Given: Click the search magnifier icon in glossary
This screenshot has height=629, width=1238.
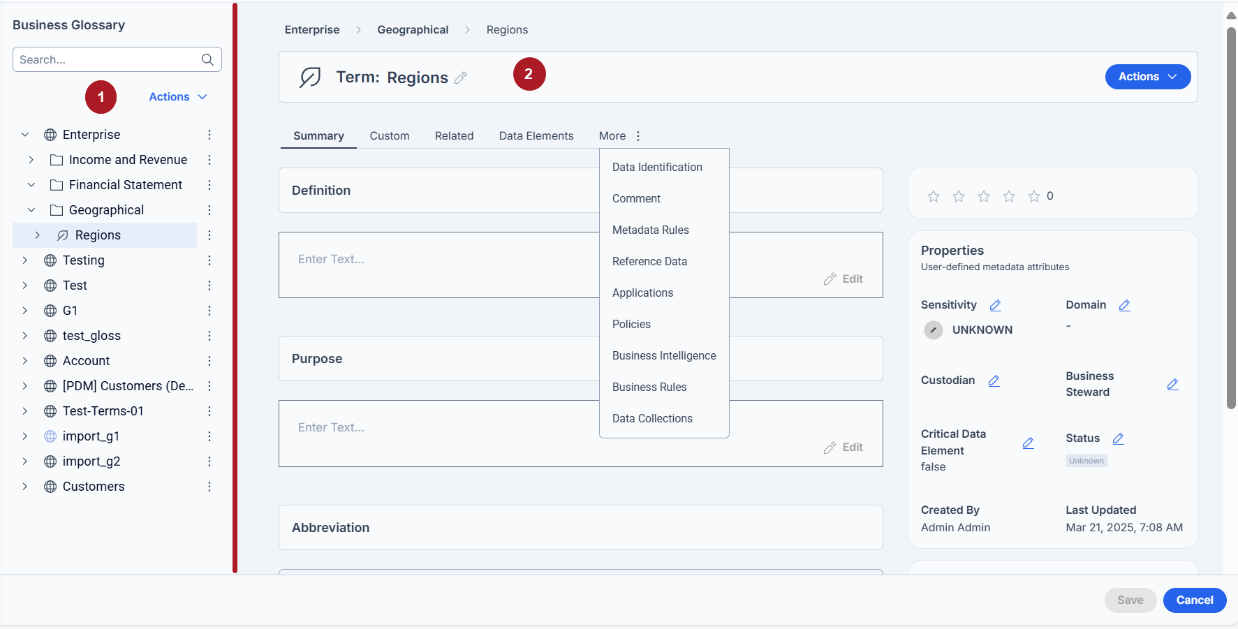Looking at the screenshot, I should click(207, 60).
